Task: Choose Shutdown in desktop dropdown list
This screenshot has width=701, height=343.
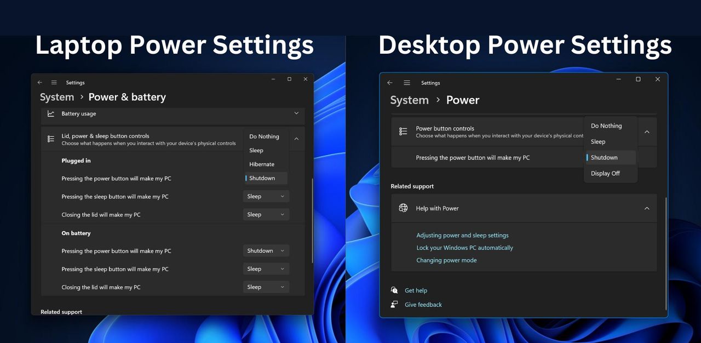Action: pyautogui.click(x=611, y=157)
